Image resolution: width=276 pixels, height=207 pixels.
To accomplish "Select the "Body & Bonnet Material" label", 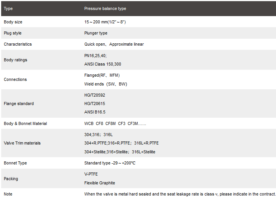I will [x=25, y=123].
